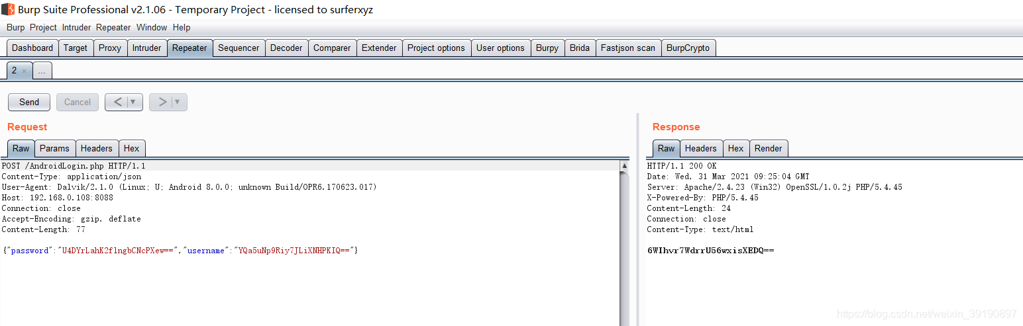The width and height of the screenshot is (1023, 326).
Task: Go forward to next request
Action: click(x=162, y=102)
